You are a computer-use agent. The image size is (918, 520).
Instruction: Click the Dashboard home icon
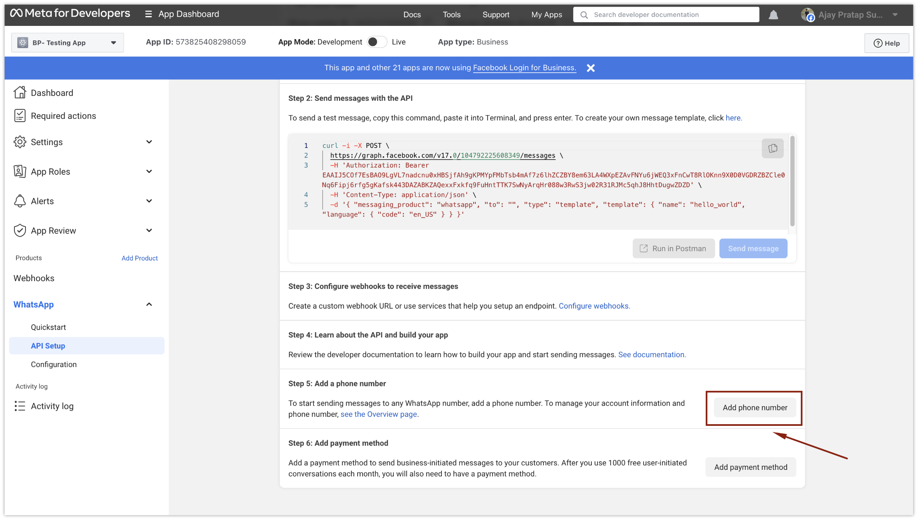point(20,92)
